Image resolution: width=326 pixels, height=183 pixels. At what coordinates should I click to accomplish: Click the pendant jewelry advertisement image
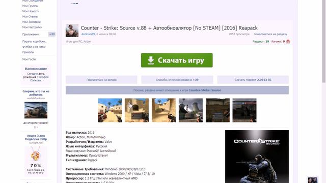click(x=36, y=161)
